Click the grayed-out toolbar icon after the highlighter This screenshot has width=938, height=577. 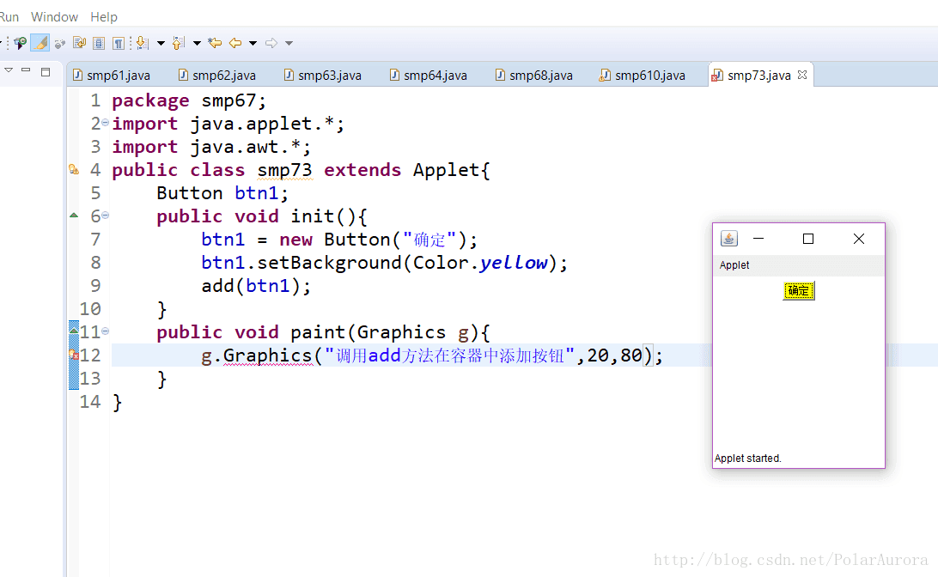point(60,43)
